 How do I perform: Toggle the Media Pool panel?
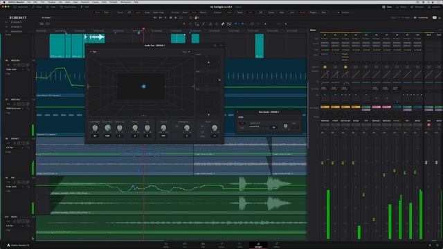(x=21, y=7)
